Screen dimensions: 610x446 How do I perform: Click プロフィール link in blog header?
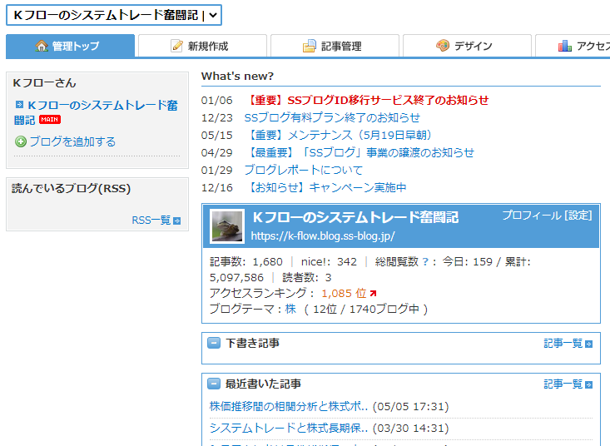pyautogui.click(x=532, y=216)
